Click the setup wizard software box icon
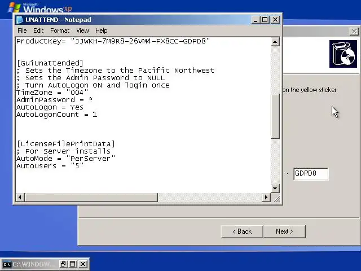The height and width of the screenshot is (271, 361). pos(343,54)
